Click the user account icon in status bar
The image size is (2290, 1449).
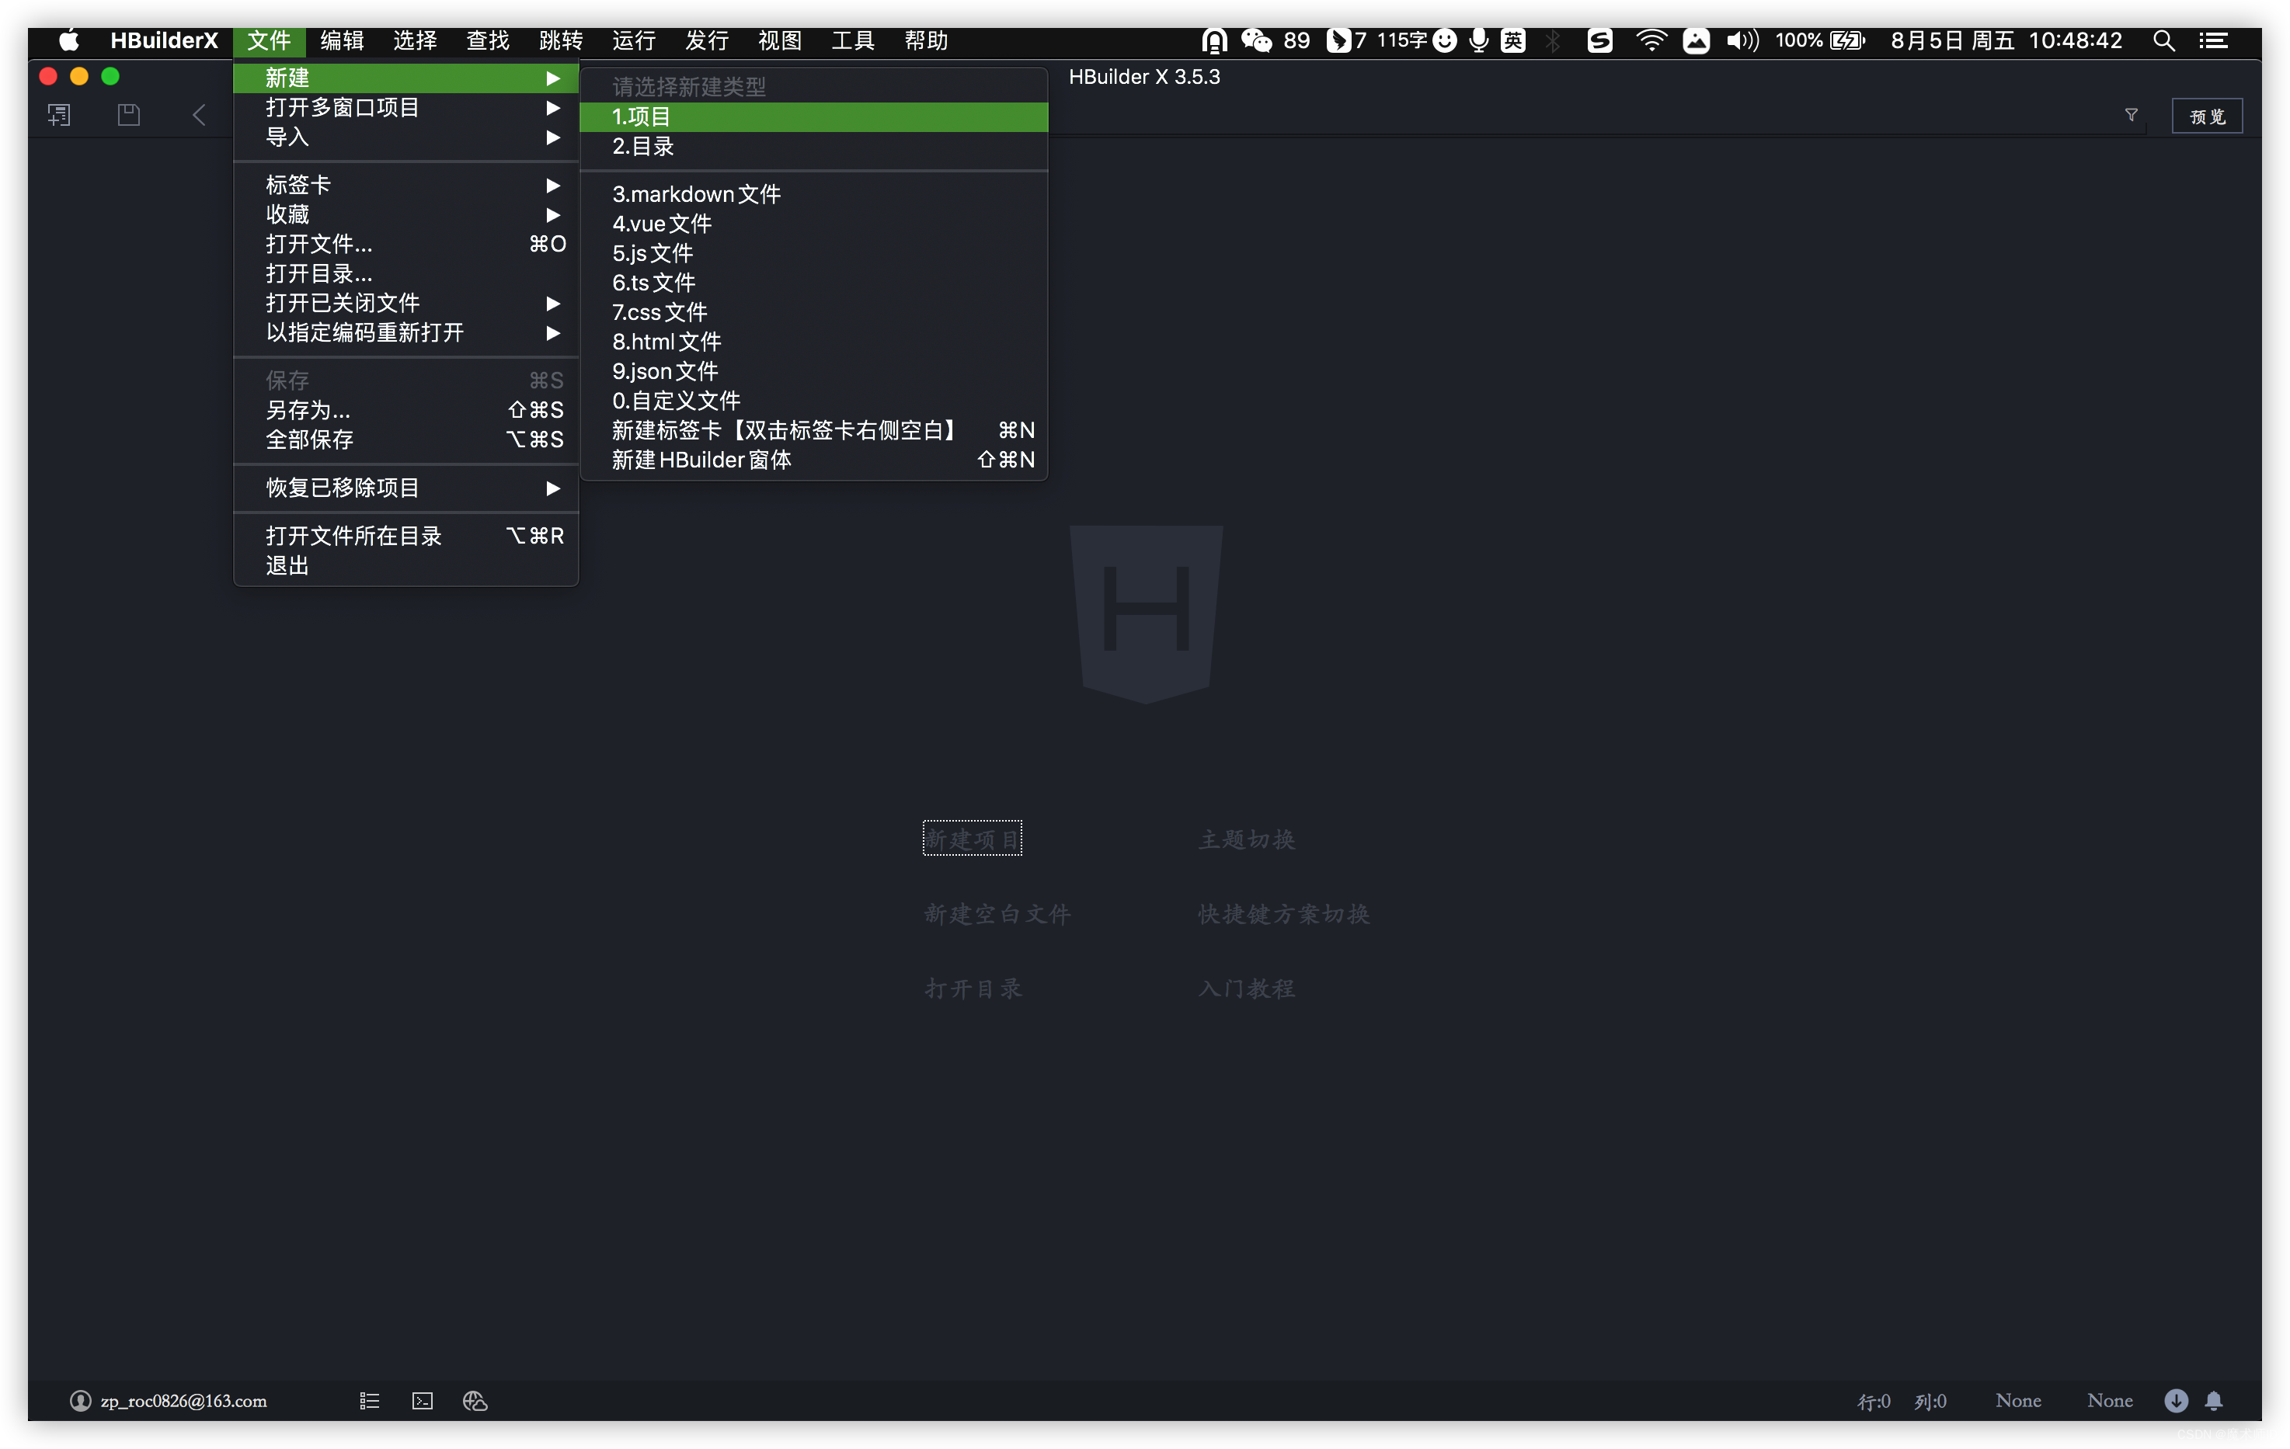80,1401
